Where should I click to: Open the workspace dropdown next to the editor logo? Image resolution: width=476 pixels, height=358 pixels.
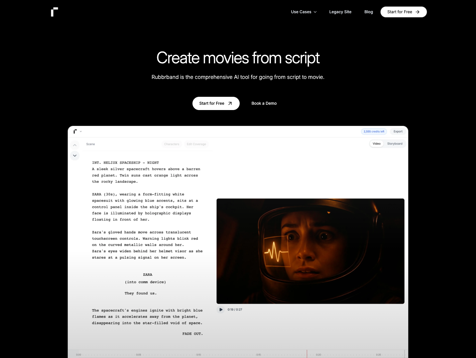click(80, 131)
